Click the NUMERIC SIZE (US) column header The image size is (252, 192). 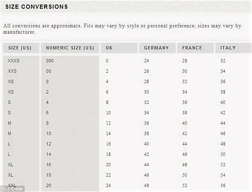pyautogui.click(x=70, y=48)
